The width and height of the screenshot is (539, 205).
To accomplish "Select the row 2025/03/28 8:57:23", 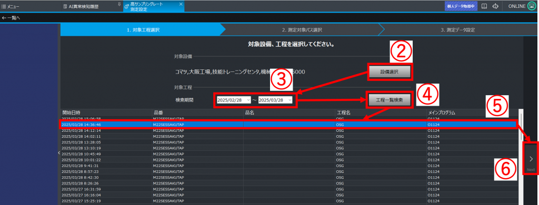I will click(289, 171).
